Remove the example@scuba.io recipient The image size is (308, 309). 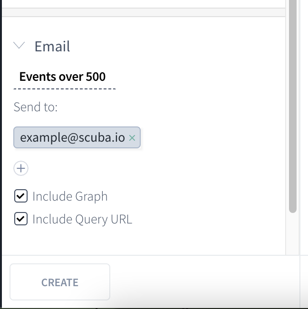[132, 138]
